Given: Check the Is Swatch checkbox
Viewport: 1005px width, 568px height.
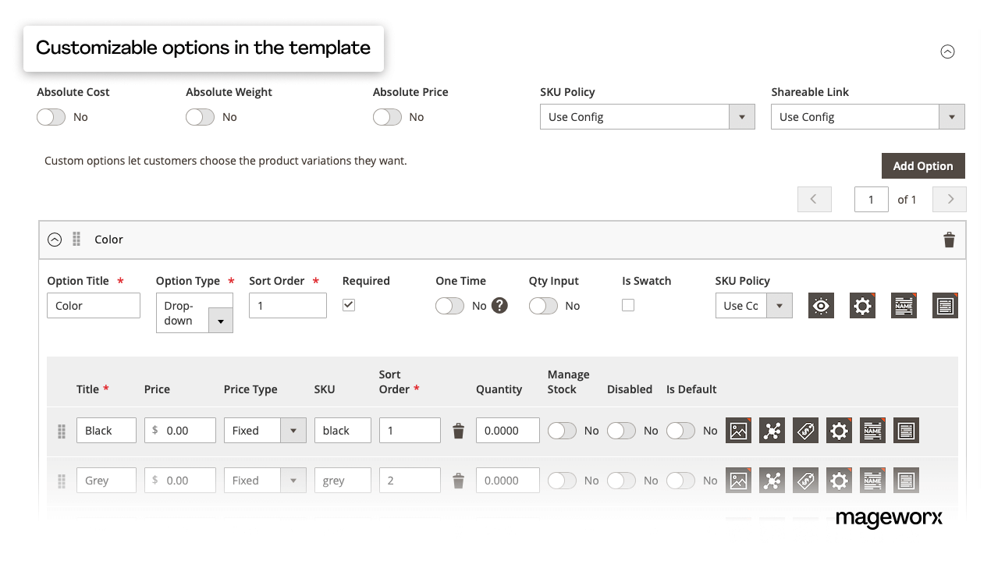Looking at the screenshot, I should coord(628,305).
